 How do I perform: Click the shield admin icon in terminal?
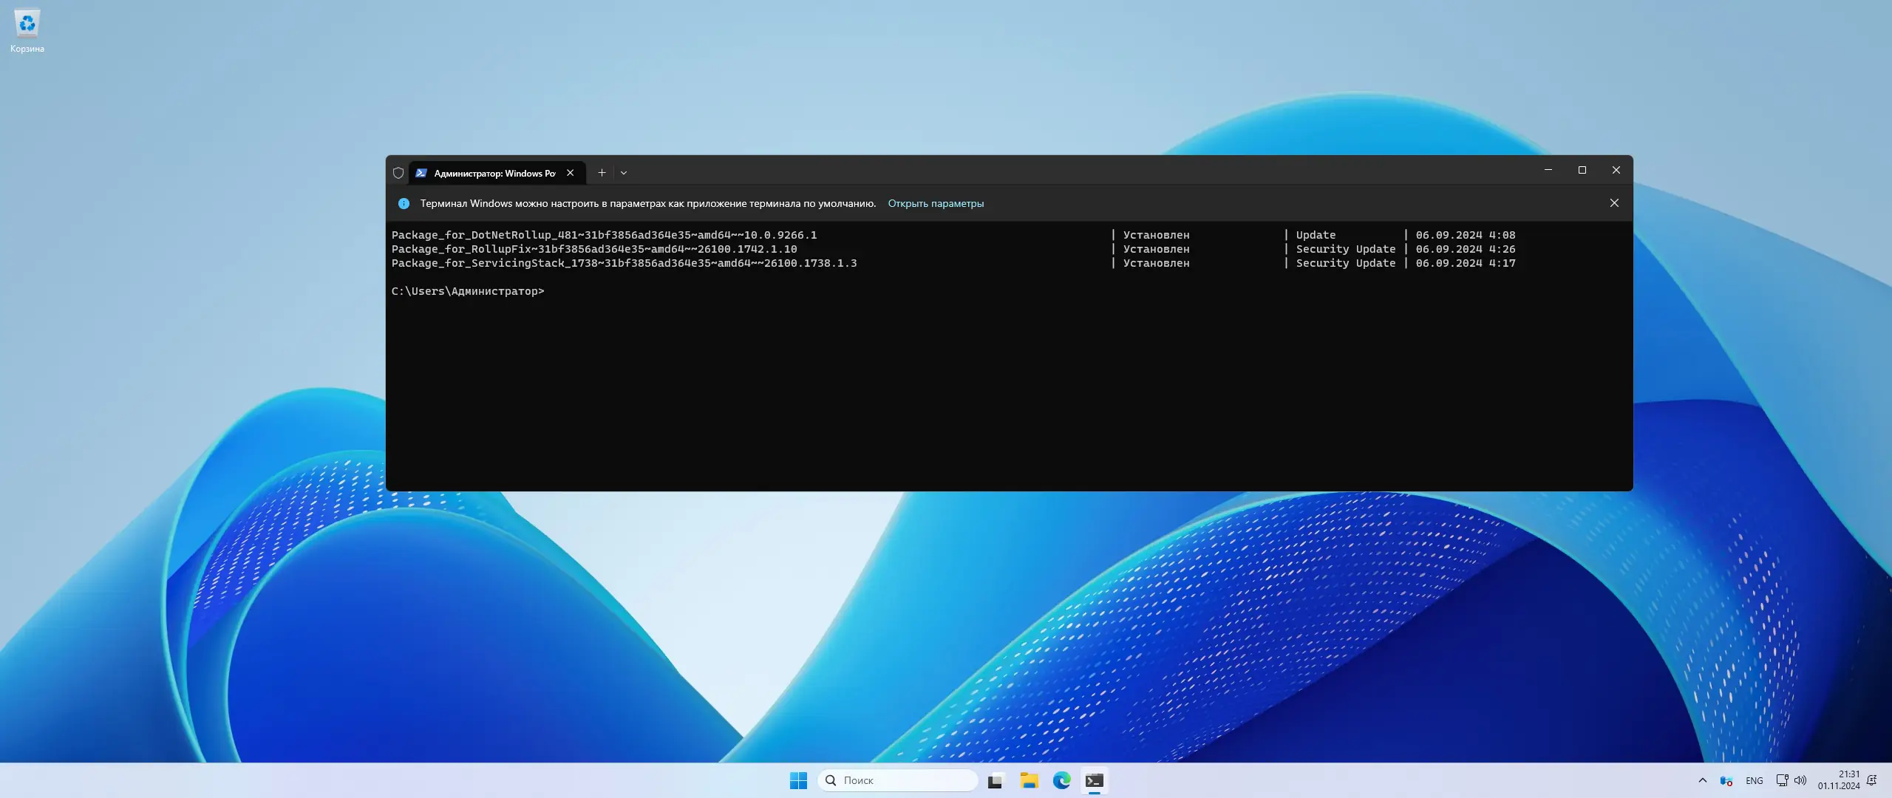tap(398, 173)
